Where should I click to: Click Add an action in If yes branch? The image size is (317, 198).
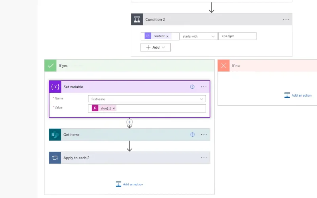click(x=129, y=184)
